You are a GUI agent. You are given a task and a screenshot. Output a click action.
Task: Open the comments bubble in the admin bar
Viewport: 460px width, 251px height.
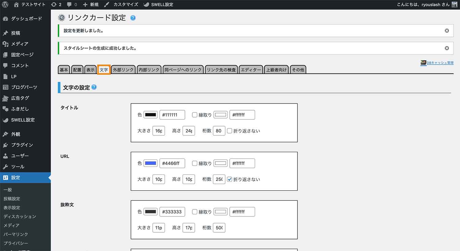pyautogui.click(x=69, y=5)
